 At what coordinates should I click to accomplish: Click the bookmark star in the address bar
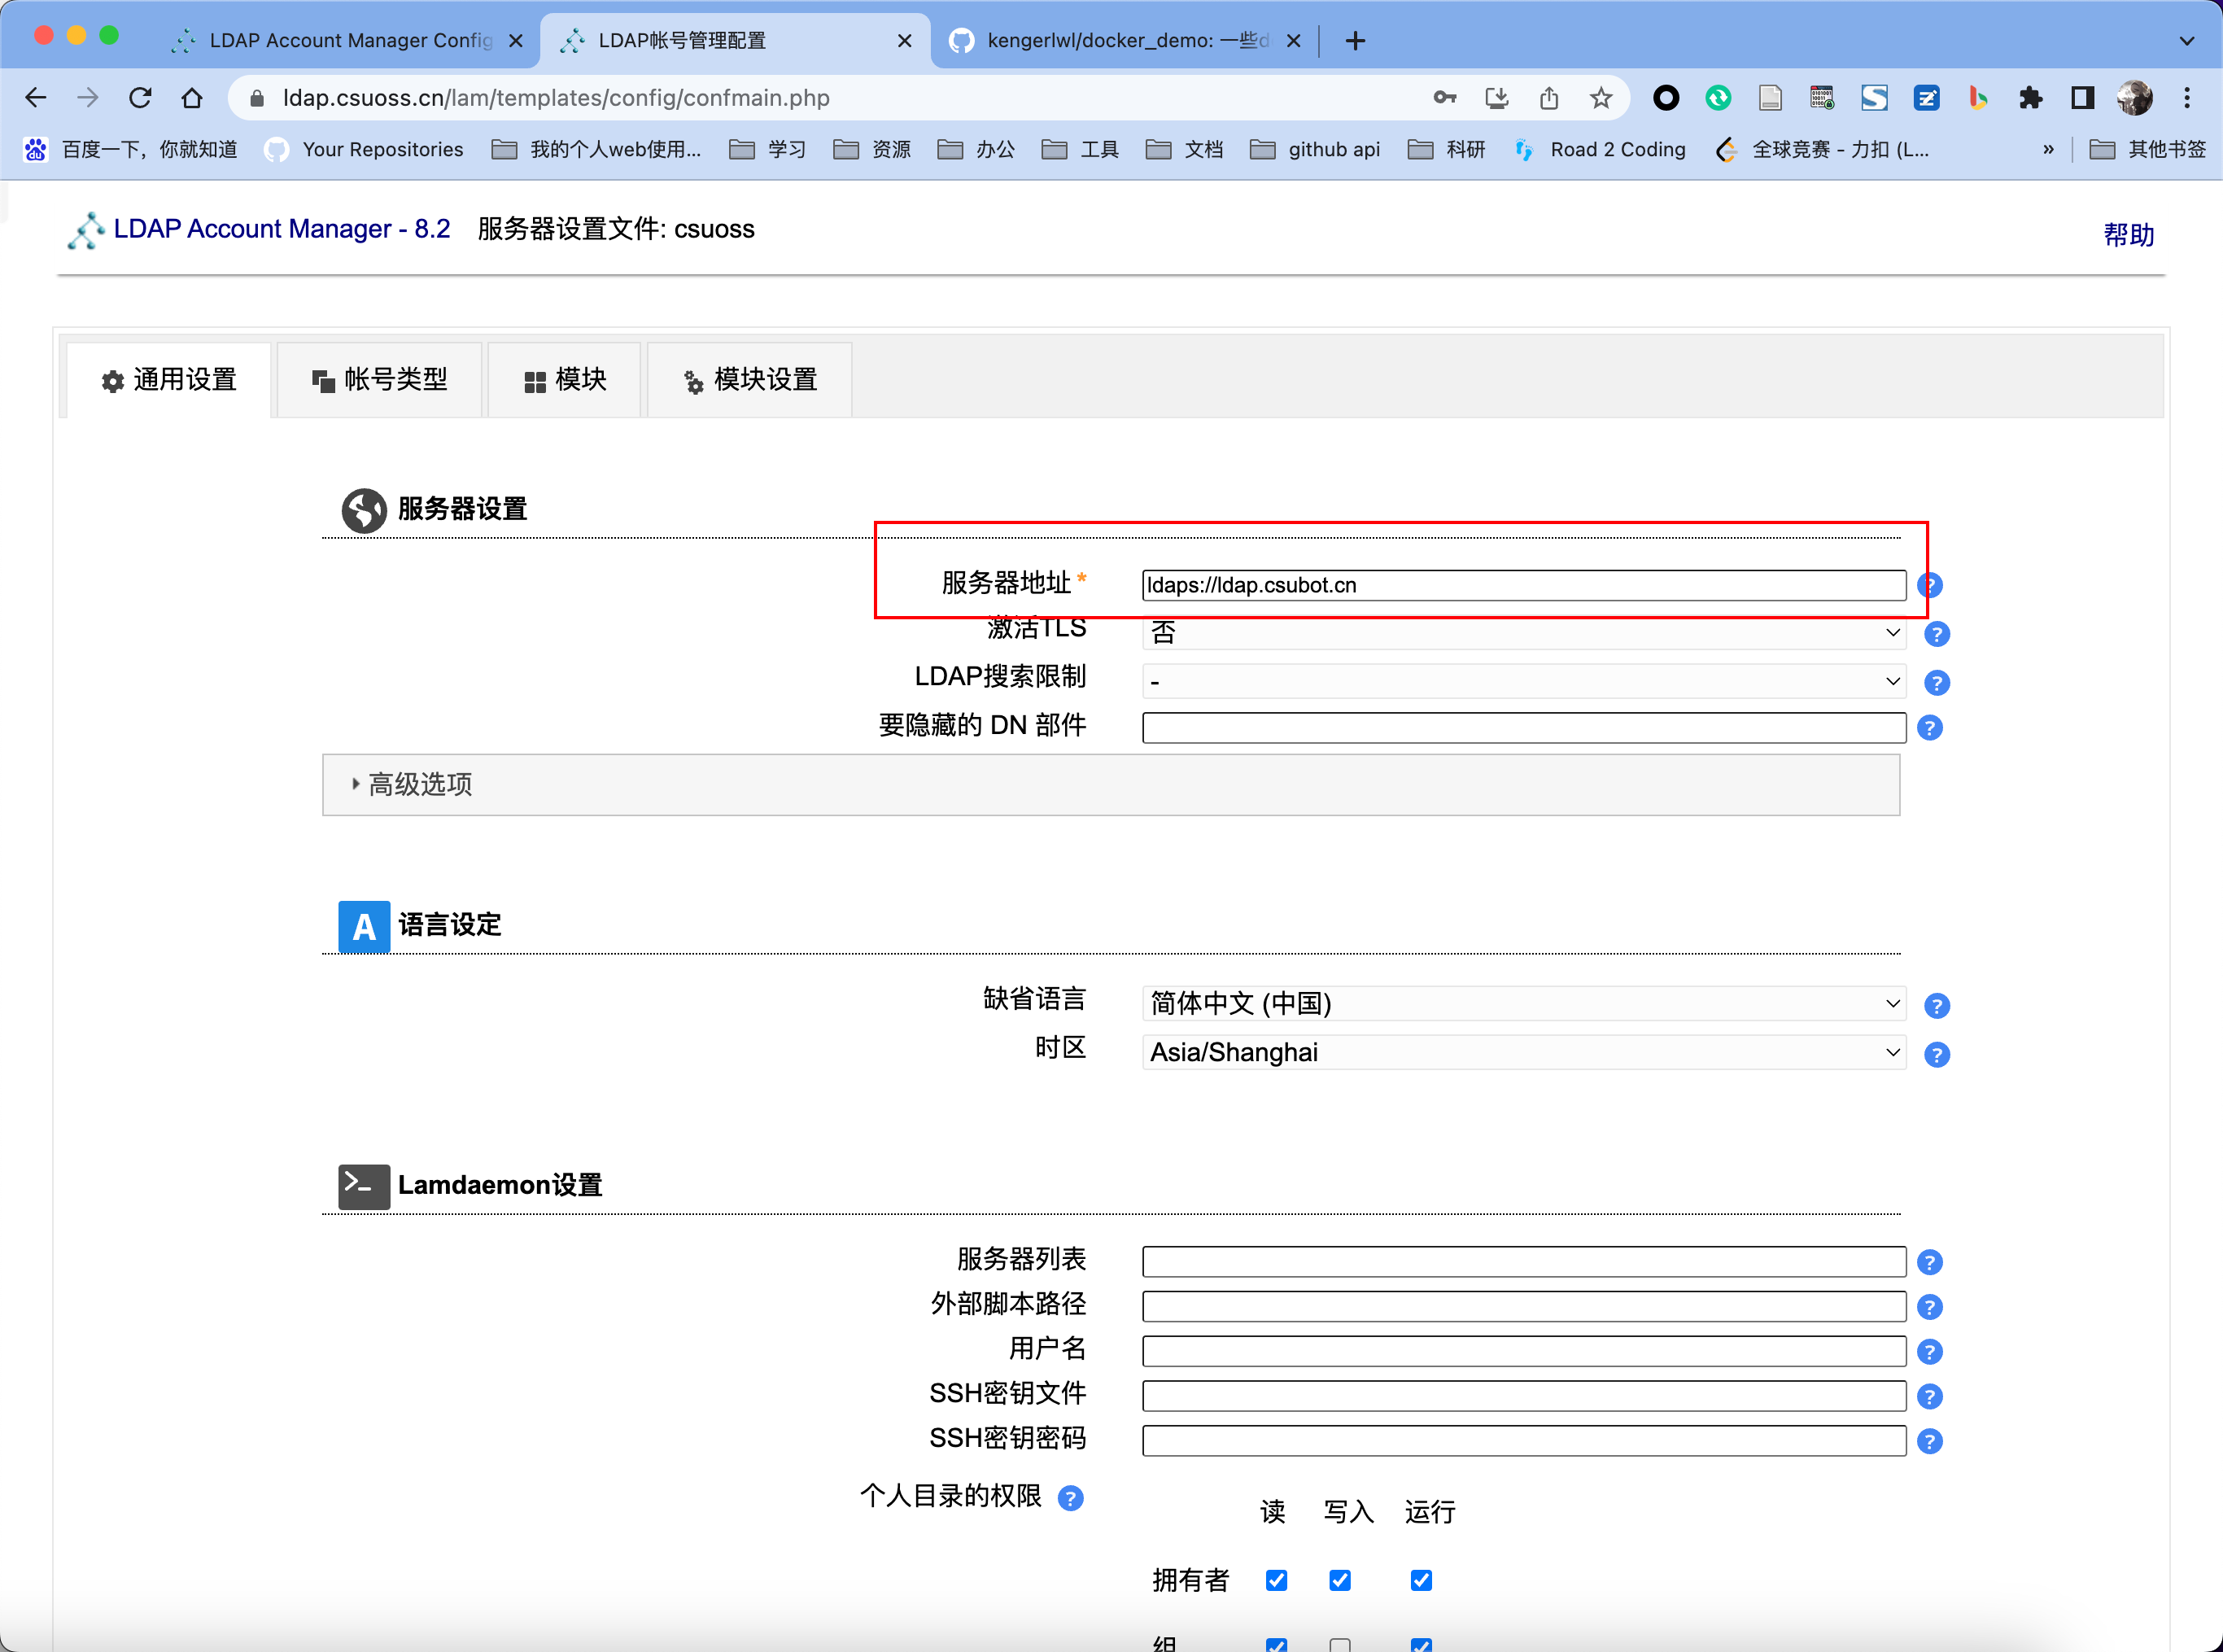[x=1600, y=98]
